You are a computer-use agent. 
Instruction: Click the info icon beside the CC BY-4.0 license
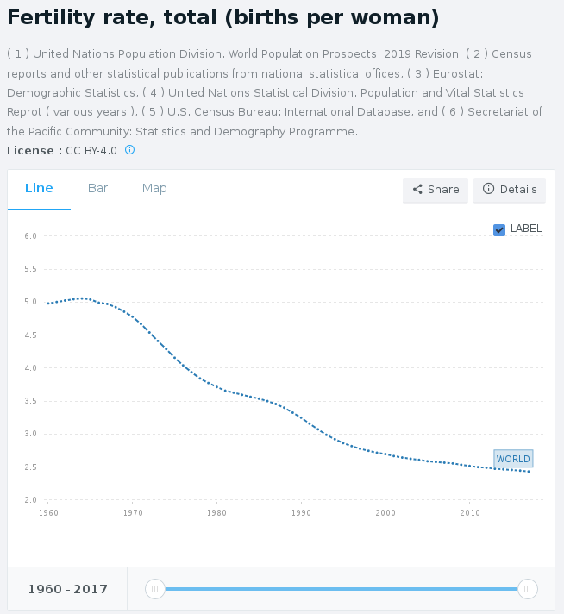point(130,150)
